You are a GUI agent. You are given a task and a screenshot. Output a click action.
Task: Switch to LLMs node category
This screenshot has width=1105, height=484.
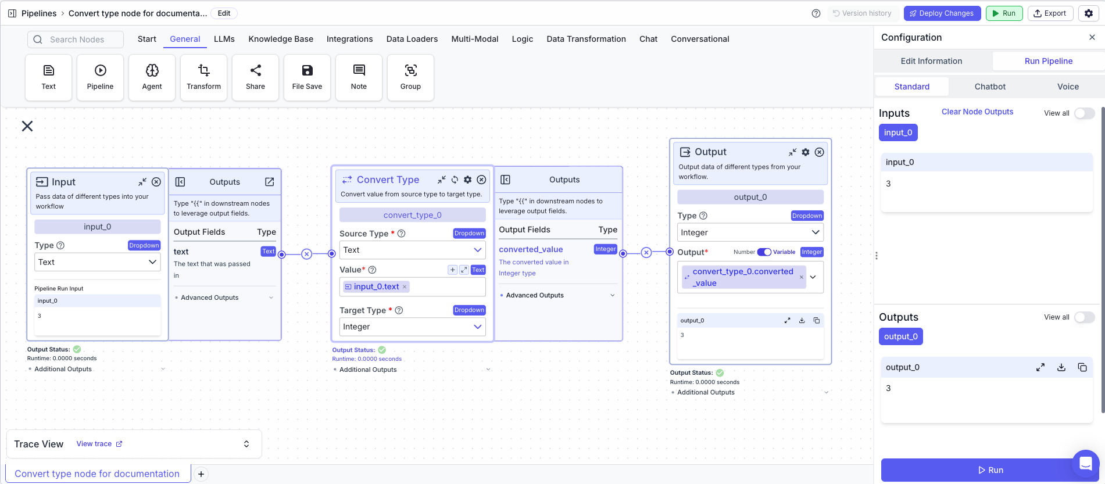[224, 39]
